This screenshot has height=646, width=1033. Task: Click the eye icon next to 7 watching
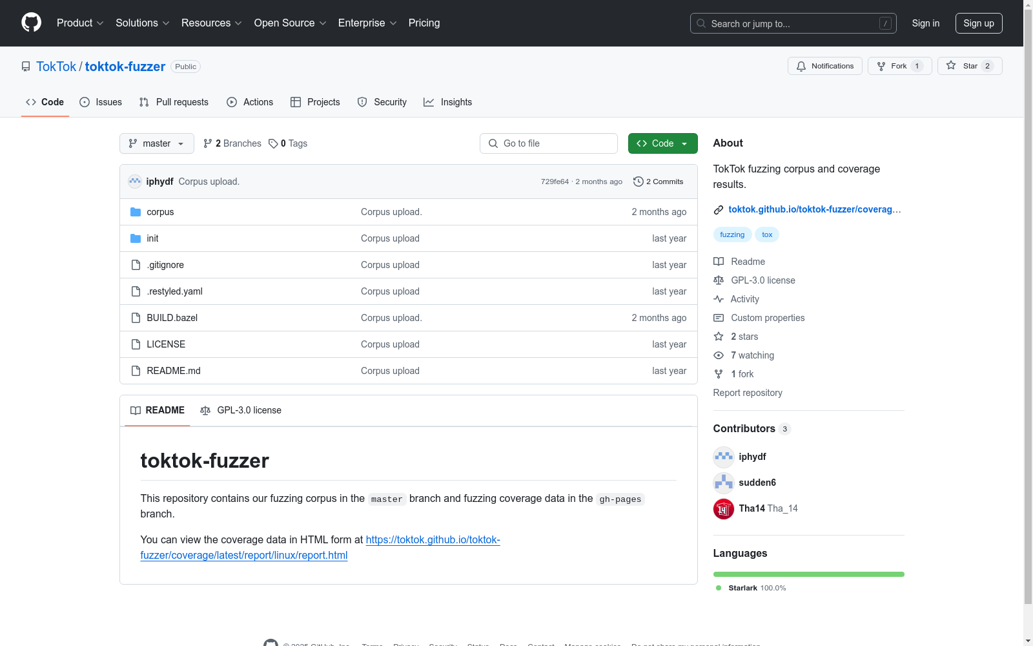tap(719, 355)
